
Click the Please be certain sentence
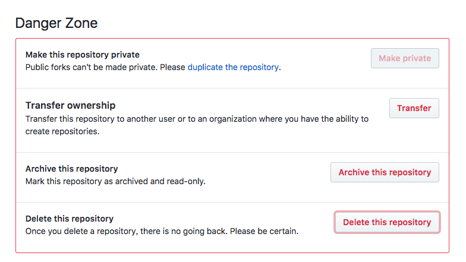click(x=264, y=231)
